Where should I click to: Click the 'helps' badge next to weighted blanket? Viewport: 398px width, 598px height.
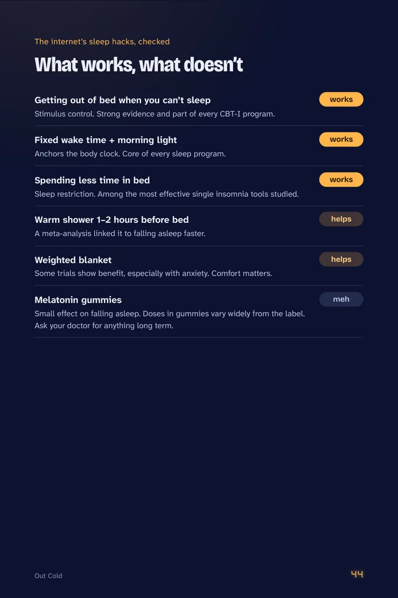[341, 259]
